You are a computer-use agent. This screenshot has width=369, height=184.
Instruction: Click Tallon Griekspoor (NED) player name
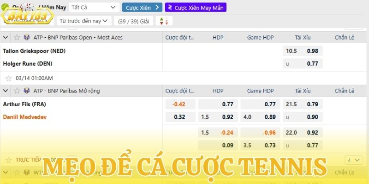[x=34, y=51]
